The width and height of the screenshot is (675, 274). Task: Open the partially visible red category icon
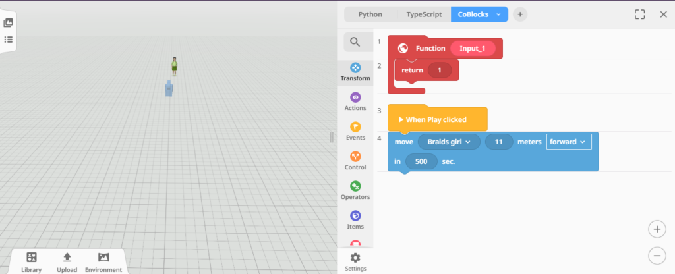point(355,244)
